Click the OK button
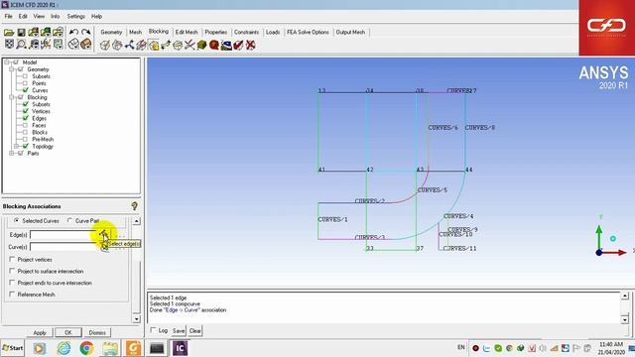The height and width of the screenshot is (357, 635). (x=68, y=332)
